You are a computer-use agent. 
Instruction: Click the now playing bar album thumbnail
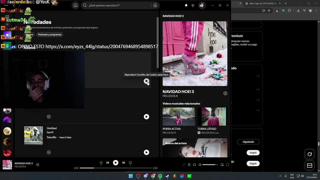coord(7,165)
